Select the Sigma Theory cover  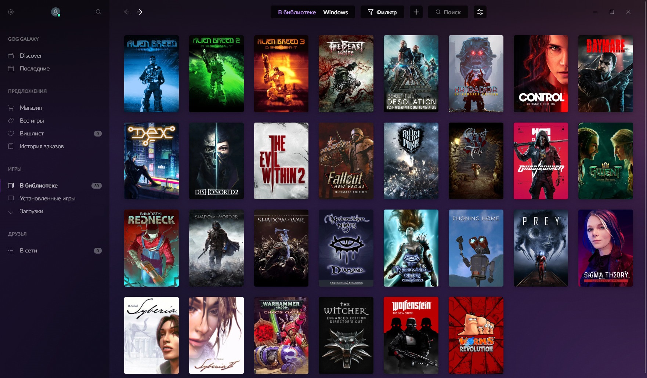click(606, 248)
